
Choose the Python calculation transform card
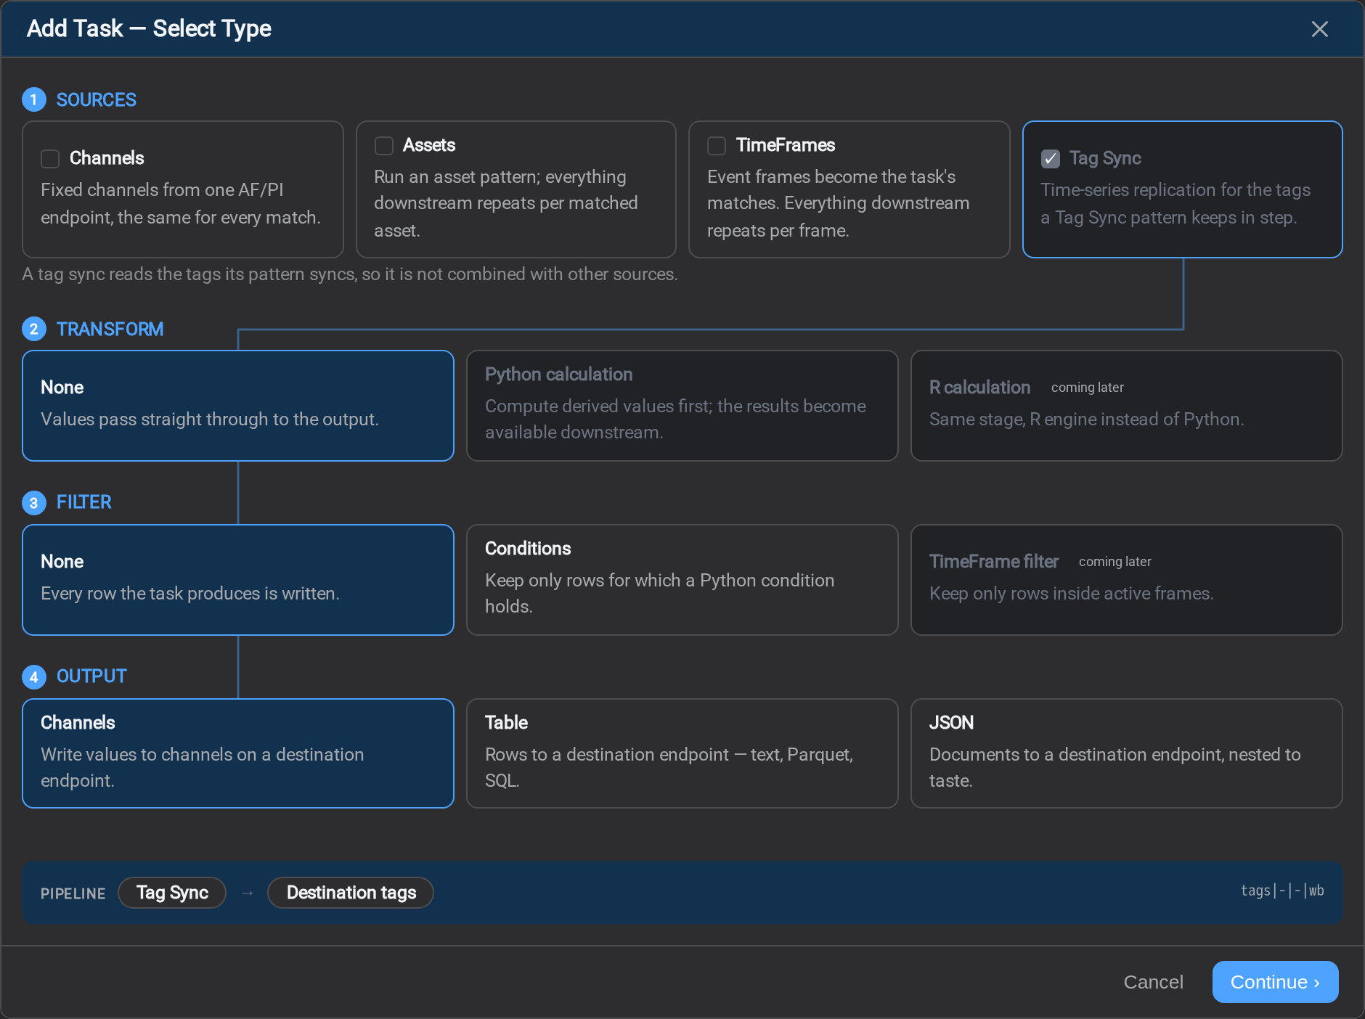[682, 406]
